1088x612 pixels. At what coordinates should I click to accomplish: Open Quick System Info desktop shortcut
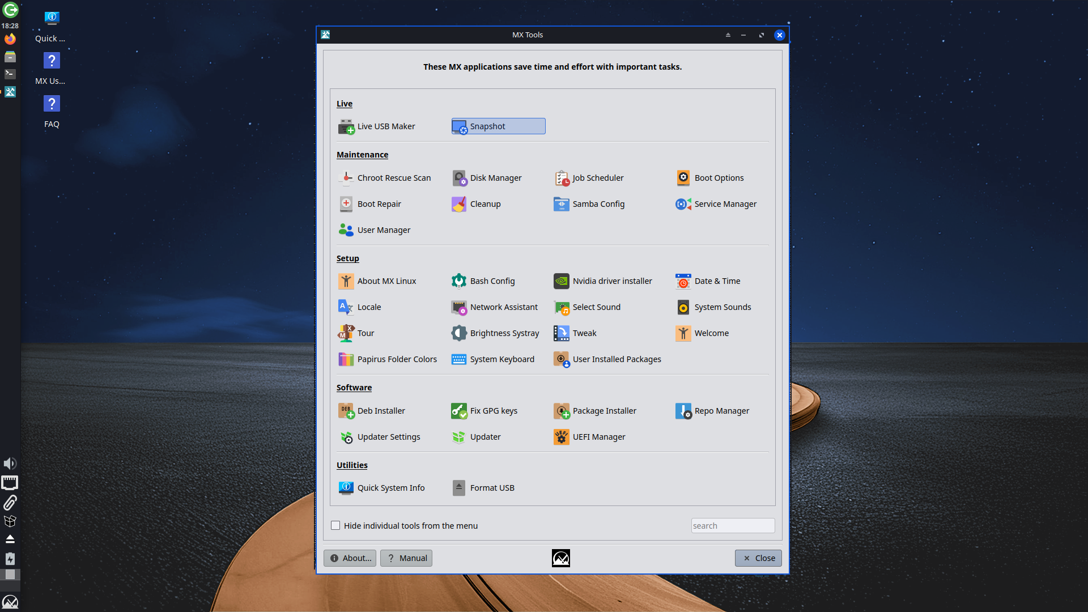[x=50, y=26]
